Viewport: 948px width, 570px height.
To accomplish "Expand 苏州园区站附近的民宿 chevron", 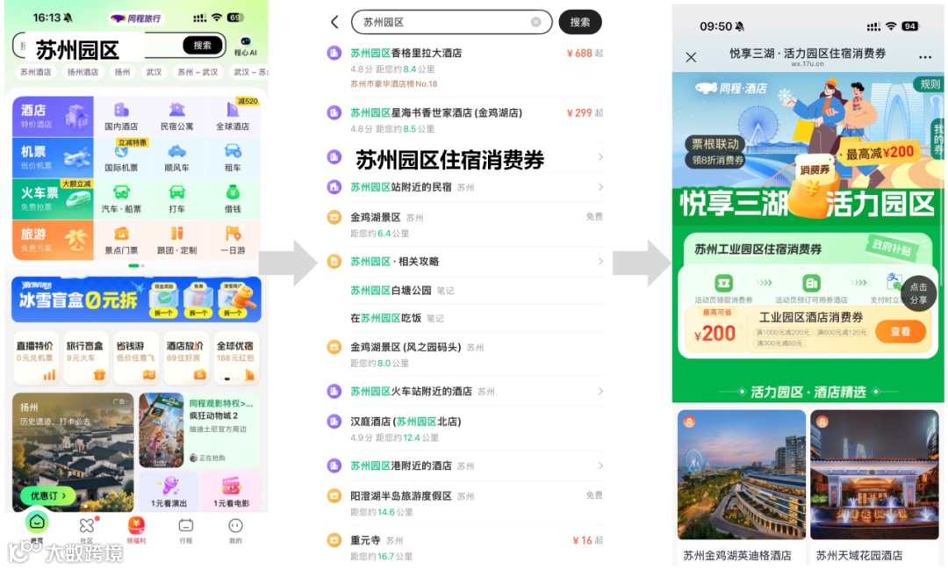I will pyautogui.click(x=600, y=188).
